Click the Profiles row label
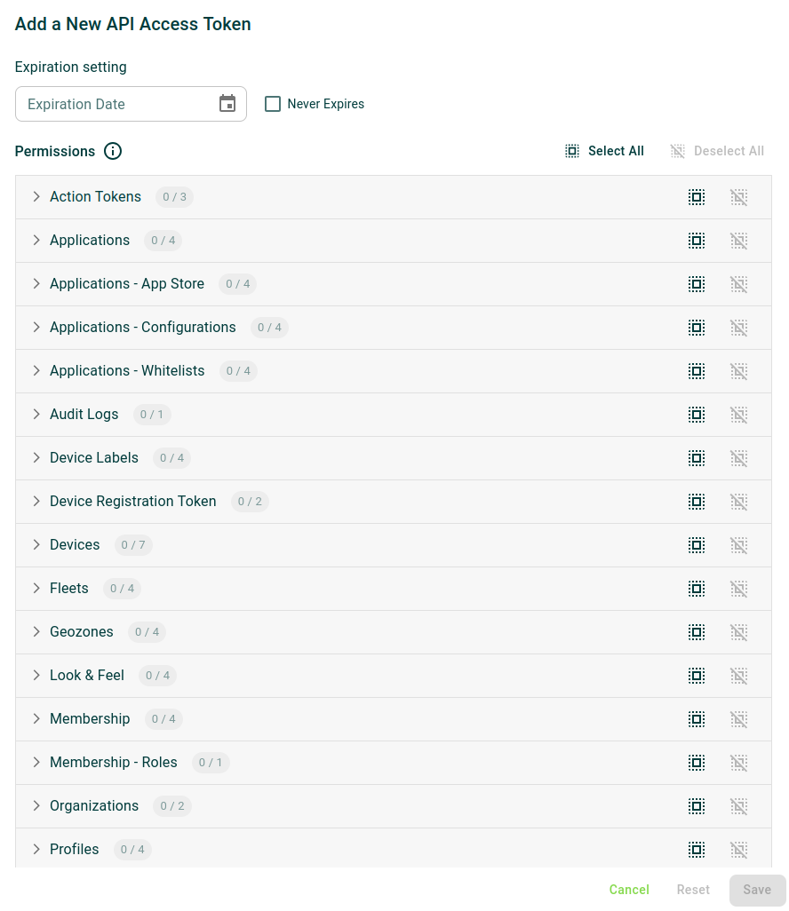Screen dimensions: 789x911 75,850
